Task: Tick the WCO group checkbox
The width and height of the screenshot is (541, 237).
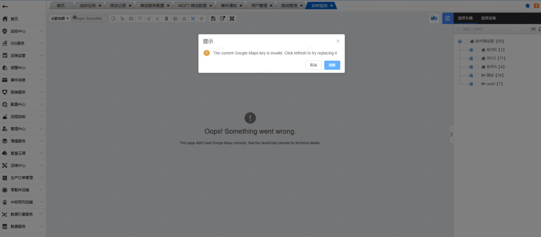Action: tap(477, 58)
